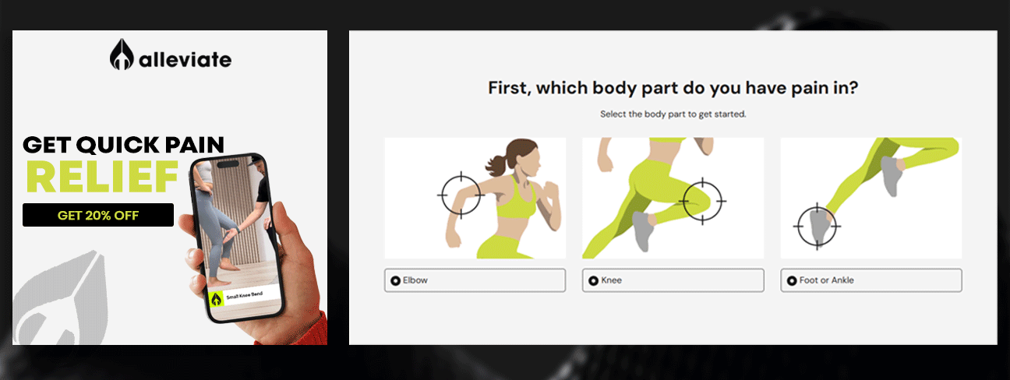The width and height of the screenshot is (1010, 380).
Task: Select the Foot or Ankle radio button
Action: point(792,280)
